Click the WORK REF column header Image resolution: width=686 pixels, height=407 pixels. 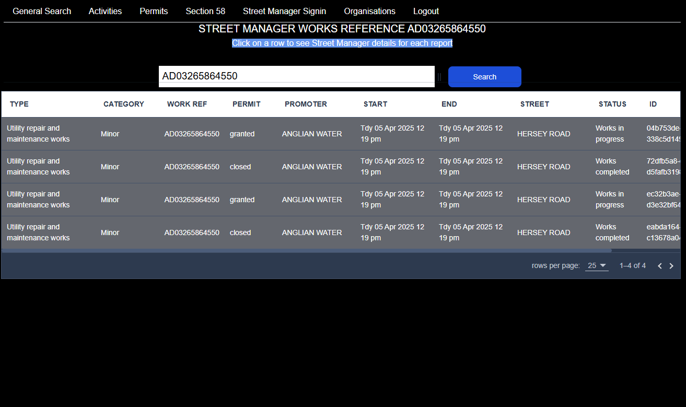click(x=187, y=104)
